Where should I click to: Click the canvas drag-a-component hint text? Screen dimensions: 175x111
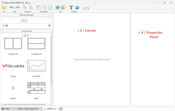pyautogui.click(x=92, y=59)
